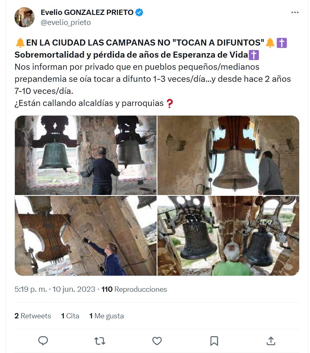This screenshot has height=353, width=310.
Task: Click the reply speech bubble icon
Action: tap(43, 341)
